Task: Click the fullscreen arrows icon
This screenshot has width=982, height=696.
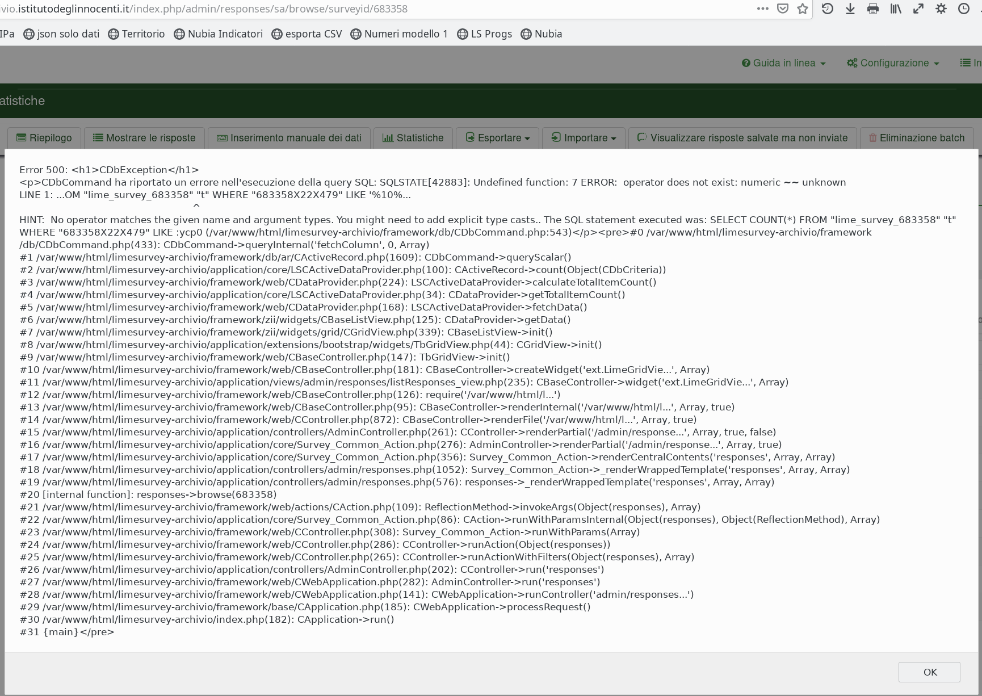Action: [918, 9]
